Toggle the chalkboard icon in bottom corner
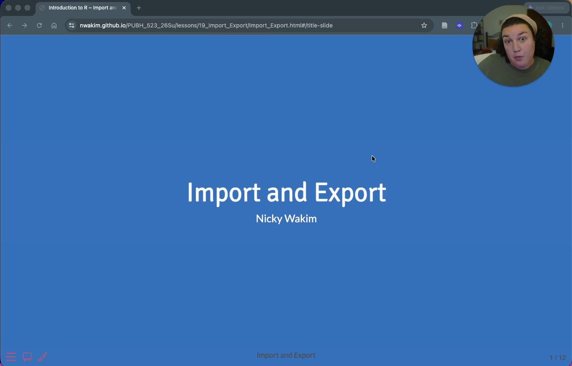The width and height of the screenshot is (572, 366). 27,356
